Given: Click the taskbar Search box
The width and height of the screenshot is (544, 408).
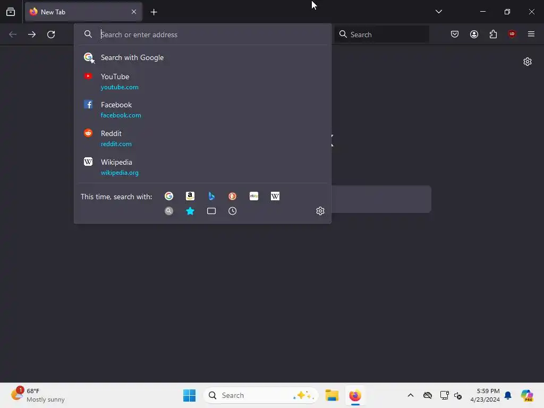Looking at the screenshot, I should pos(260,395).
